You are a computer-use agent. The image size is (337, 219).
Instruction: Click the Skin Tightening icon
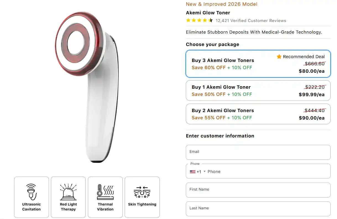(x=142, y=192)
